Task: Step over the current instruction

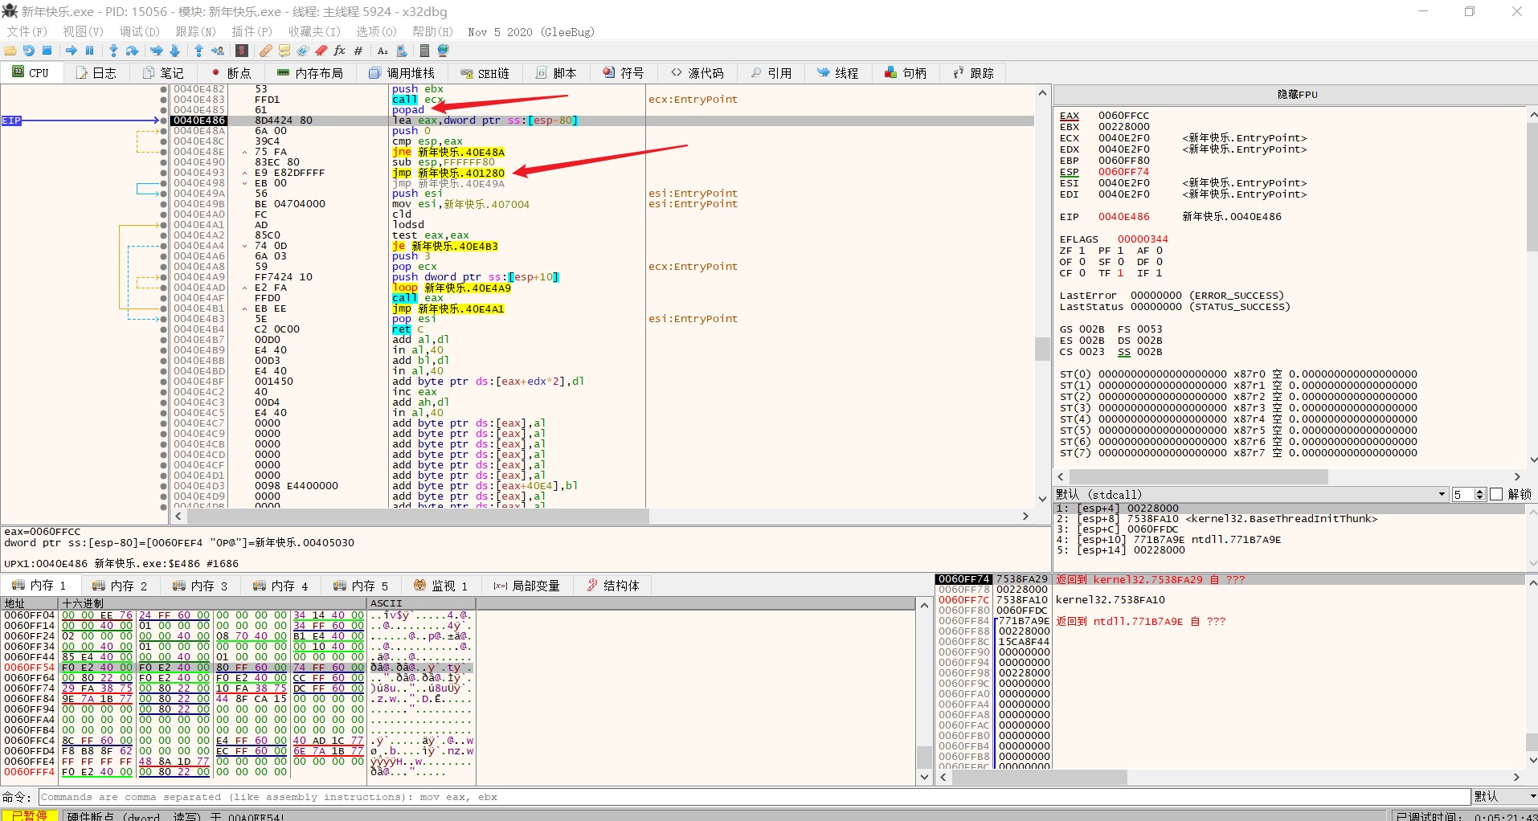Action: (133, 50)
